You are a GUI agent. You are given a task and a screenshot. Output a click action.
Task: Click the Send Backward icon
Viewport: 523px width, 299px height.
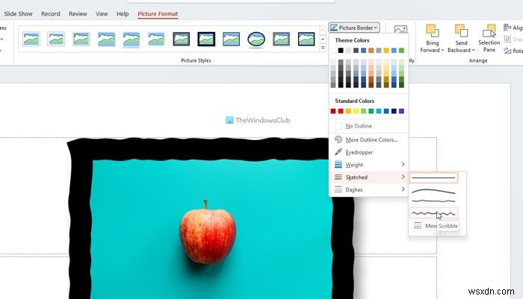point(461,31)
